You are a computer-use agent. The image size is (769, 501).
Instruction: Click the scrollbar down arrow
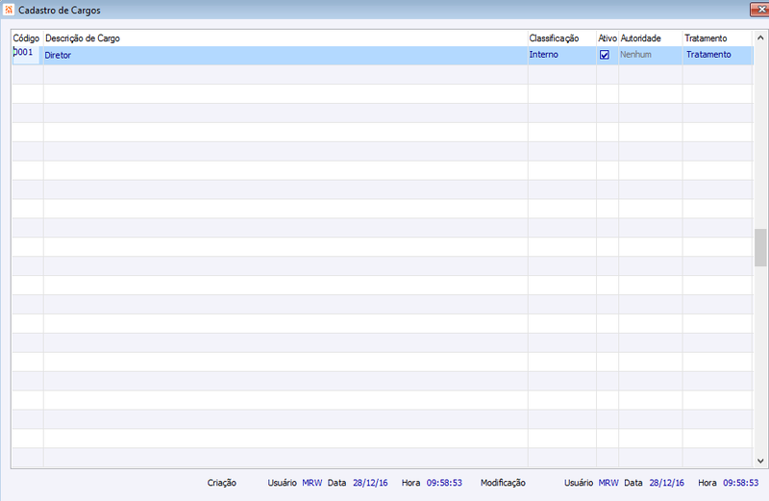click(760, 461)
